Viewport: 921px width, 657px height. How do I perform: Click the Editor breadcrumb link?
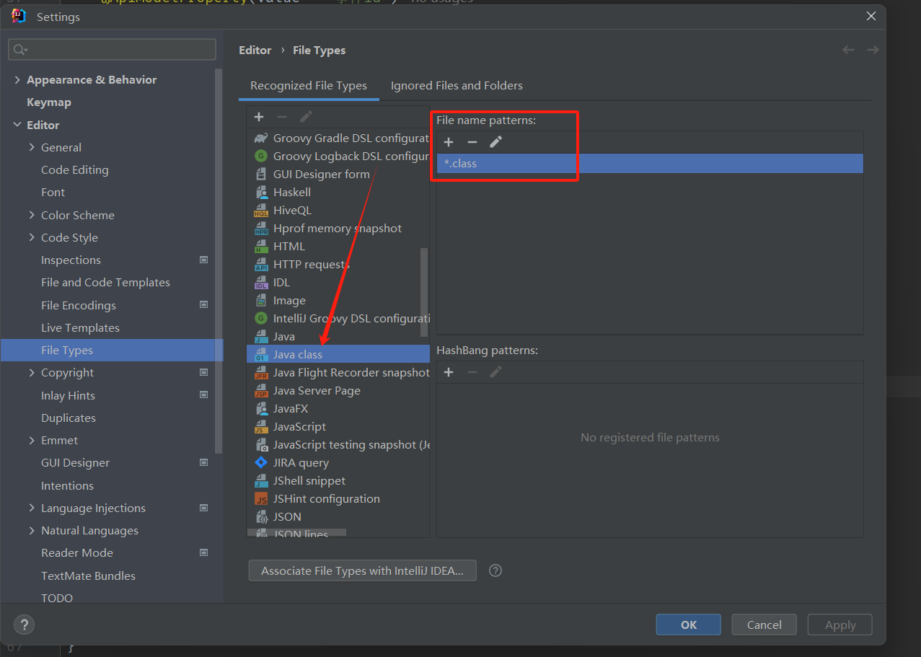pos(255,50)
